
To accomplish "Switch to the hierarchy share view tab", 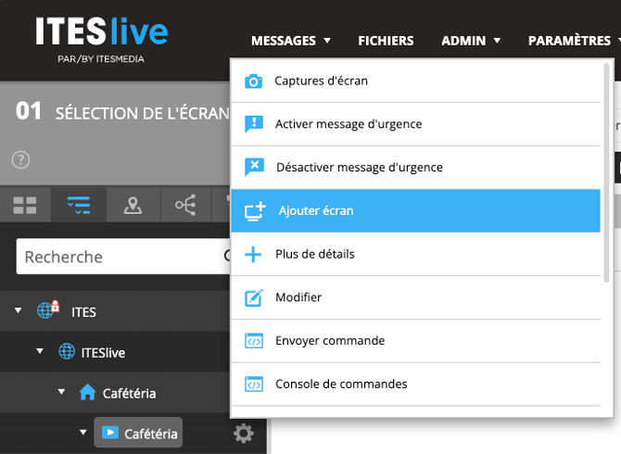I will tap(185, 206).
